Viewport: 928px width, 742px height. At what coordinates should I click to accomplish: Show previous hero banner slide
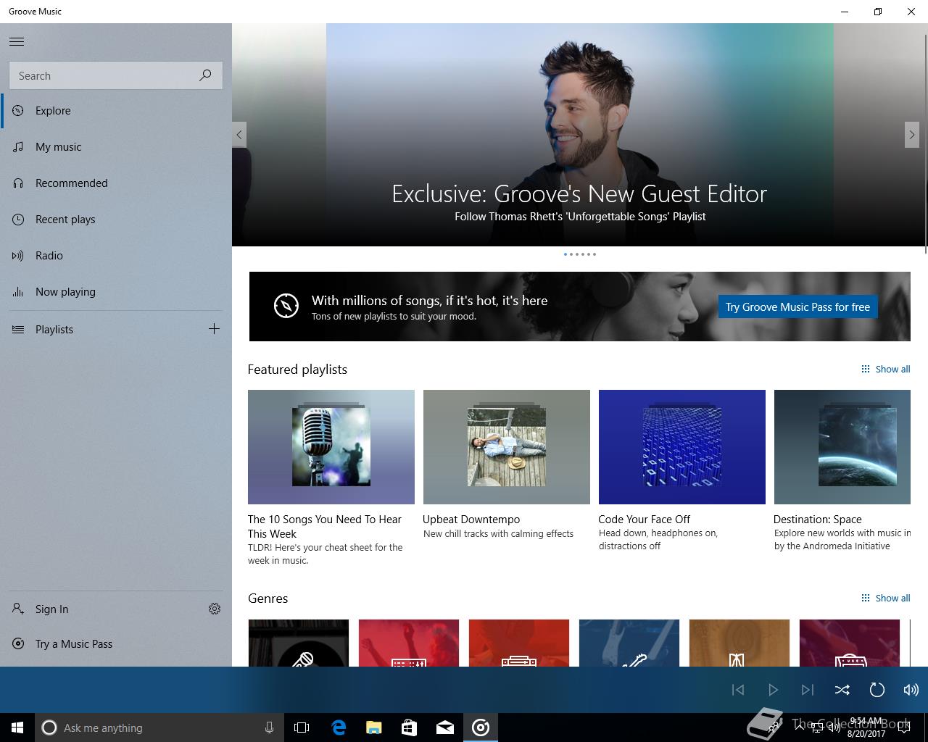pos(239,135)
